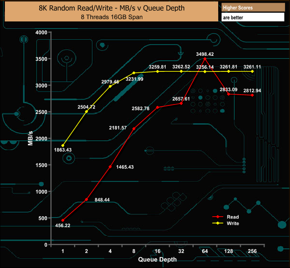290x268 pixels.
Task: Click the write data label 1863.43
Action: pos(63,150)
